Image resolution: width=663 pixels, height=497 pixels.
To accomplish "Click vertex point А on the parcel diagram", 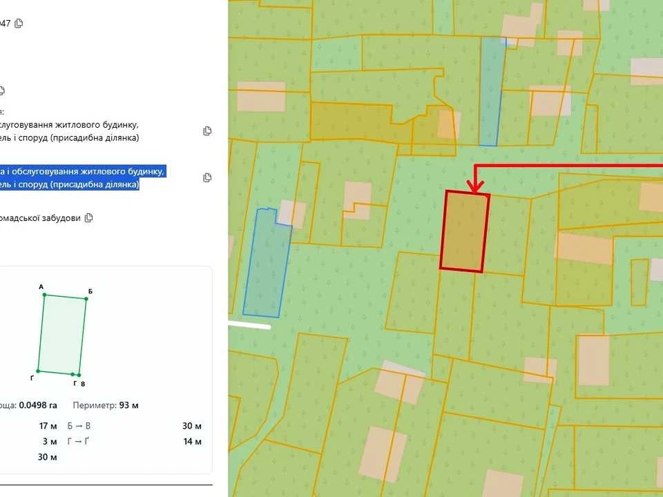I will point(44,295).
